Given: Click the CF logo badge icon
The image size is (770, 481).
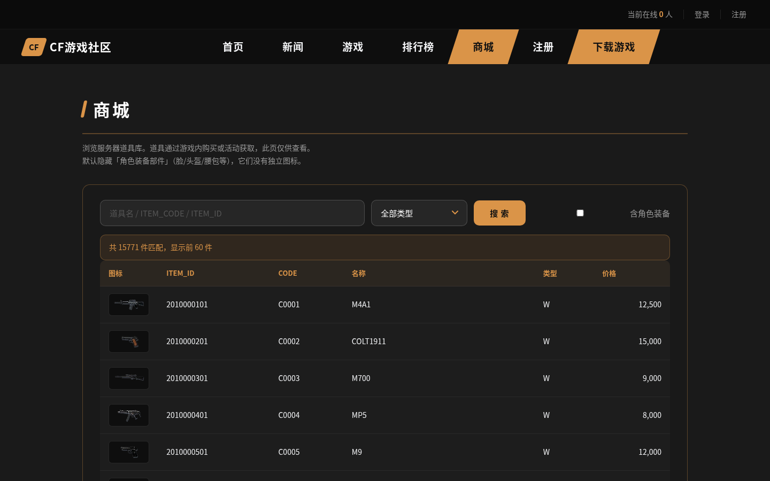Looking at the screenshot, I should click(x=34, y=47).
